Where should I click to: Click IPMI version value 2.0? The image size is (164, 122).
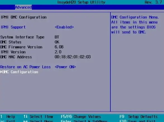pos(58,52)
